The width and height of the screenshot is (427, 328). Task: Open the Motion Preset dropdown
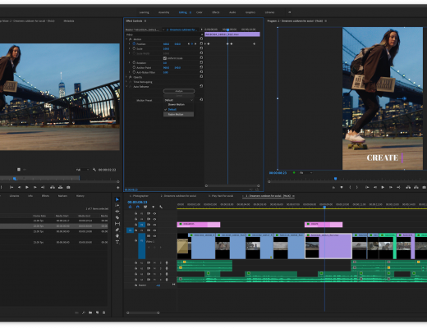[x=179, y=100]
